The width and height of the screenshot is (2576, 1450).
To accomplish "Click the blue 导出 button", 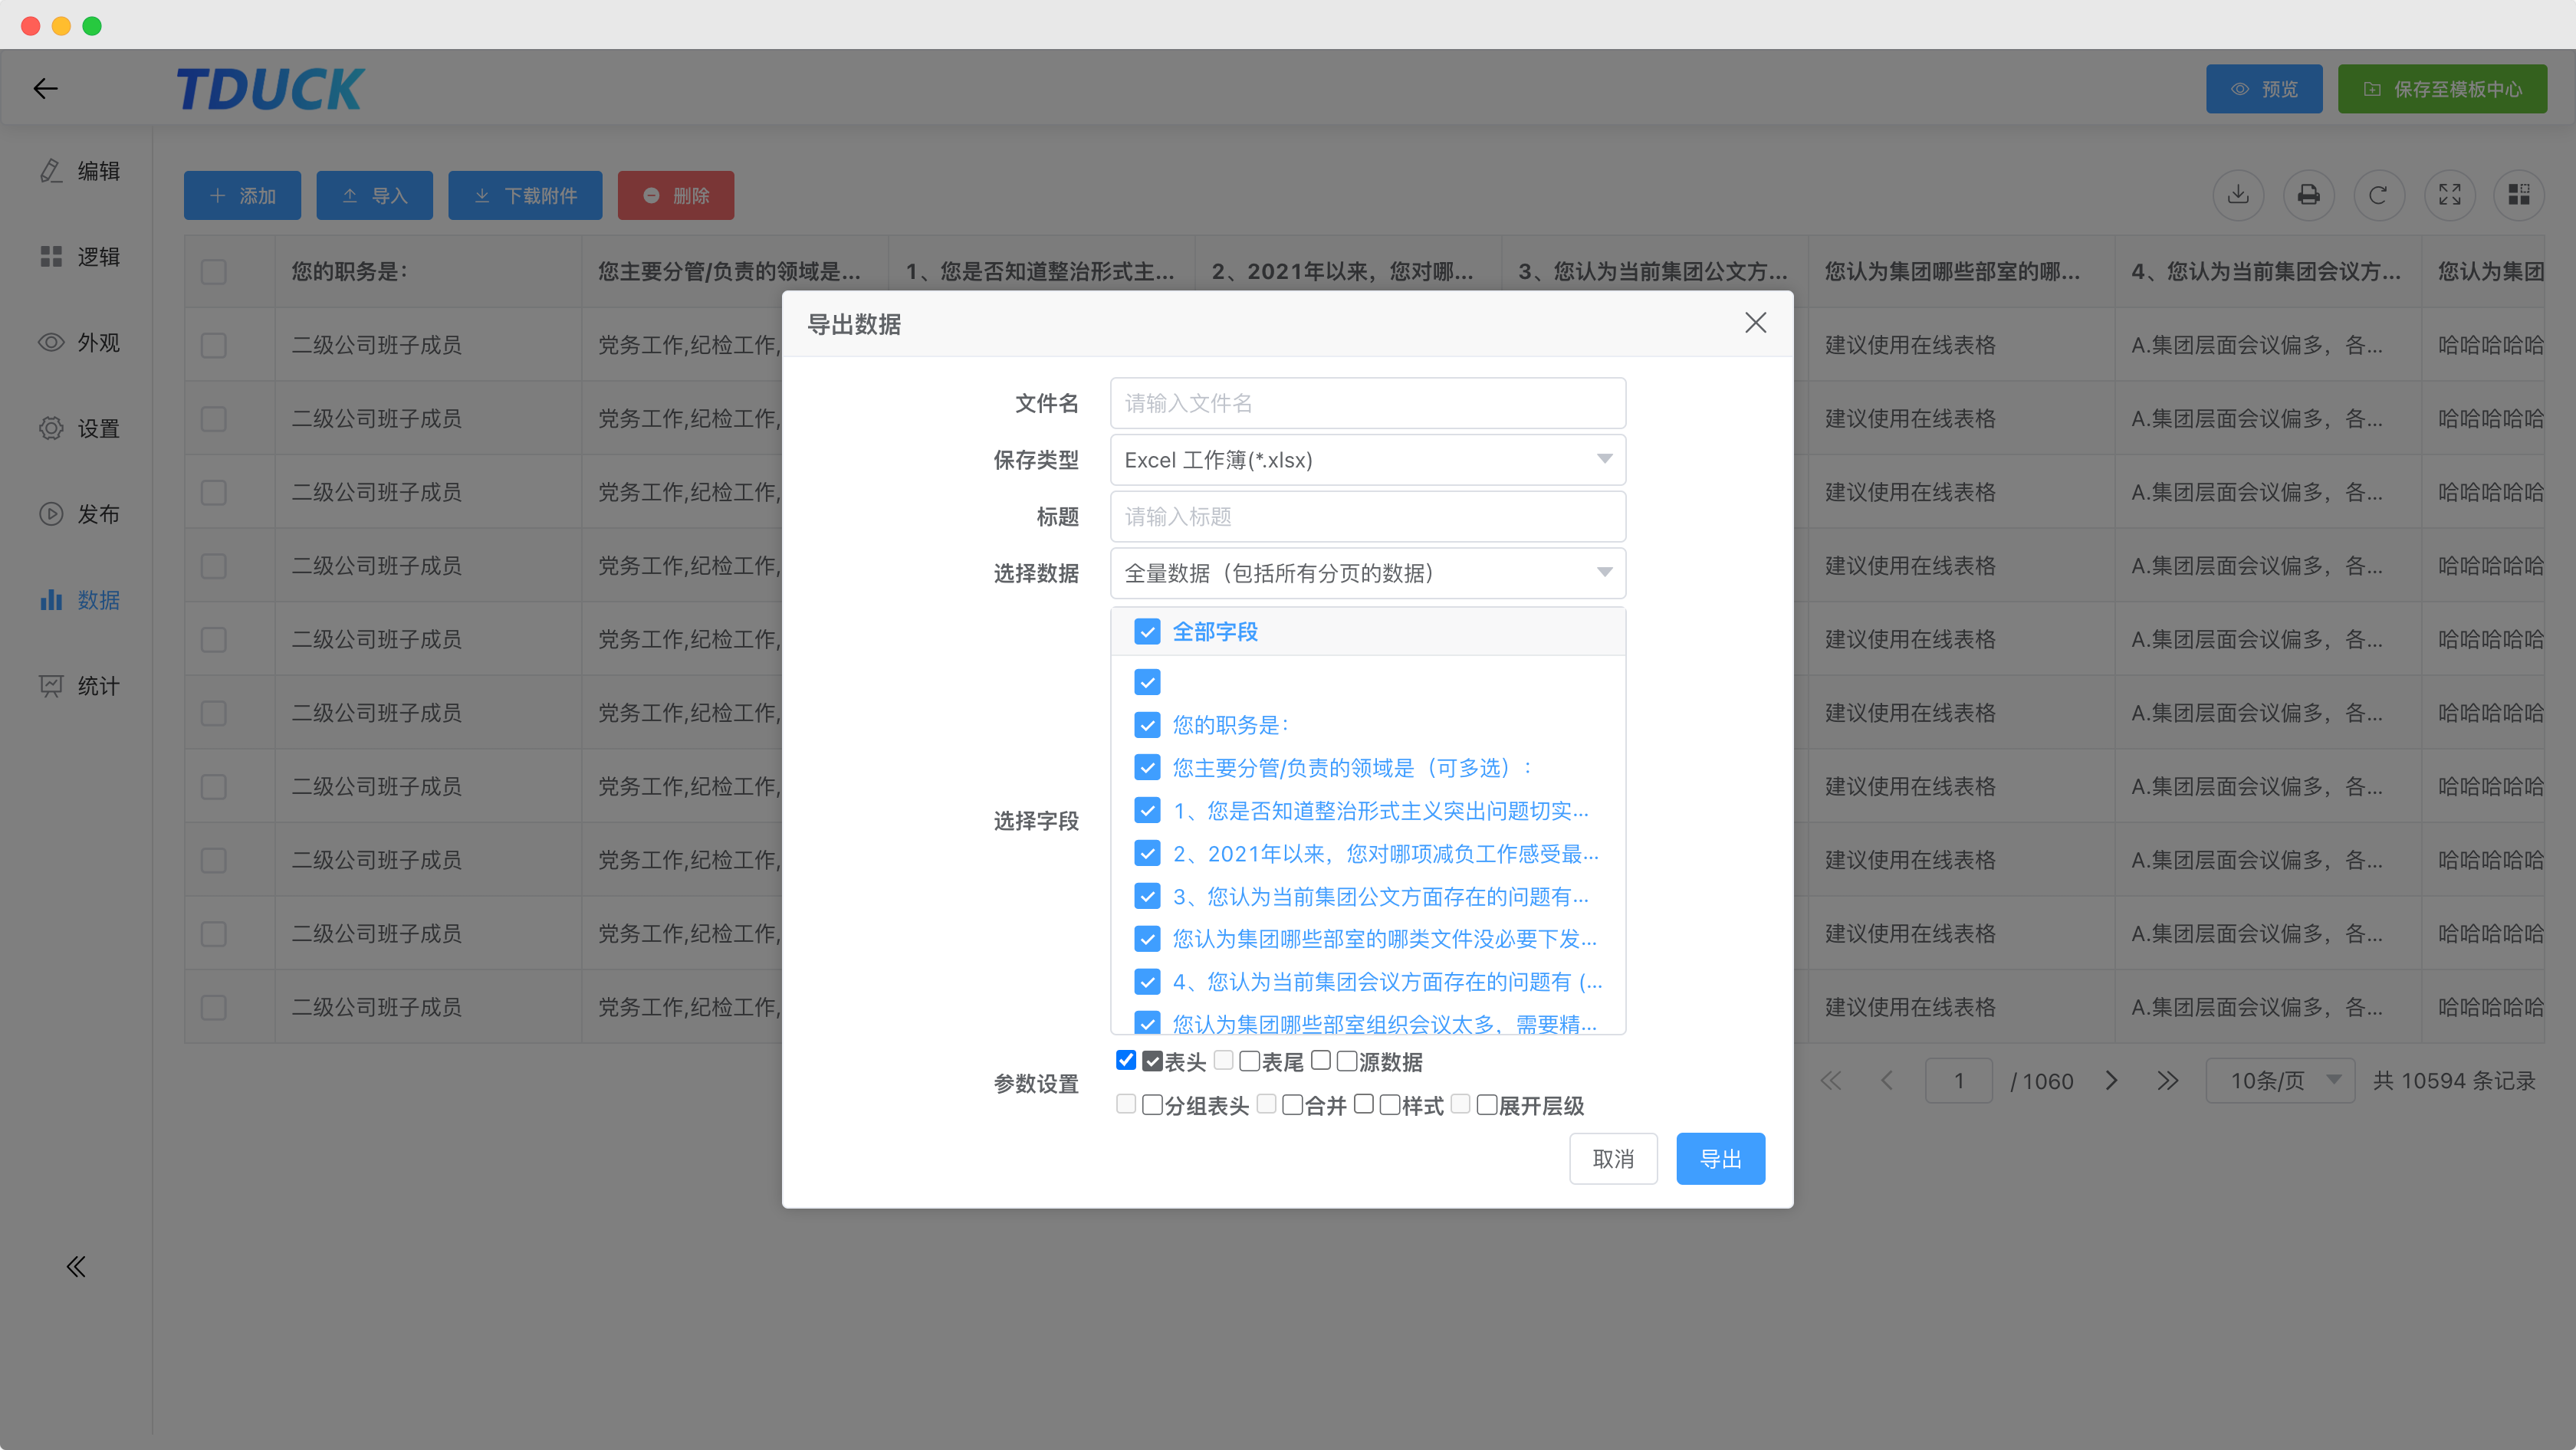I will (1721, 1160).
